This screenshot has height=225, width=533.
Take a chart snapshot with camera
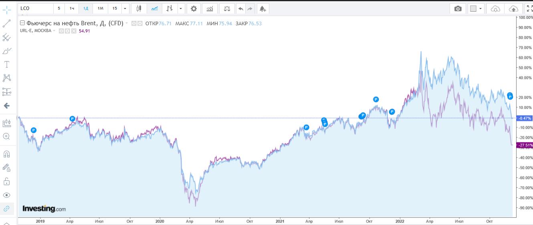[x=458, y=8]
